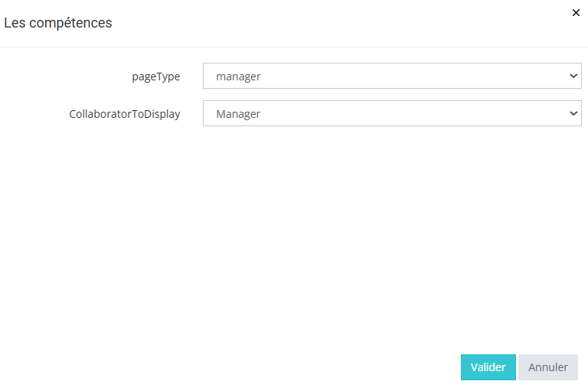Click the X icon at dialog corner
Image resolution: width=588 pixels, height=391 pixels.
576,13
